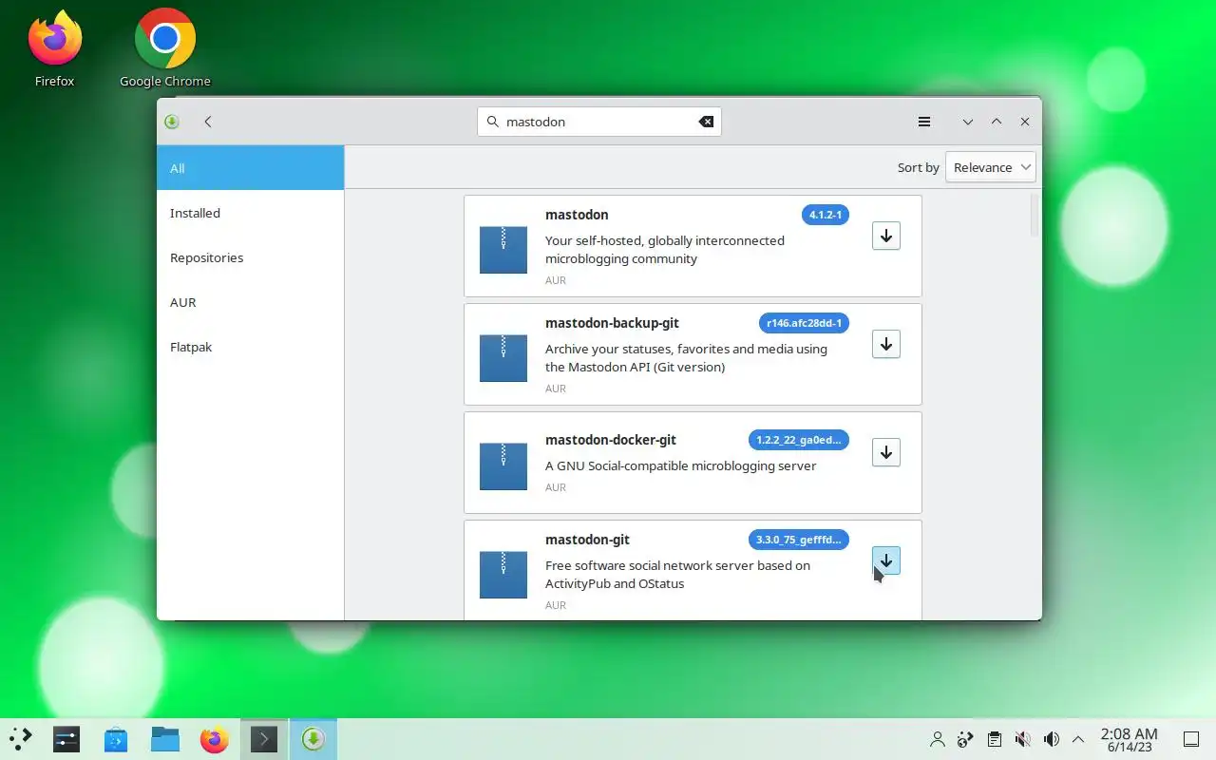1216x760 pixels.
Task: Open system settings from taskbar
Action: pos(66,739)
